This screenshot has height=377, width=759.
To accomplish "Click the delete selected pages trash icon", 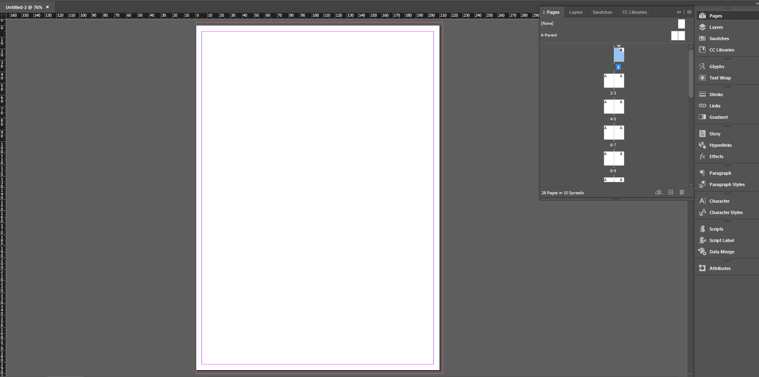I will 682,192.
